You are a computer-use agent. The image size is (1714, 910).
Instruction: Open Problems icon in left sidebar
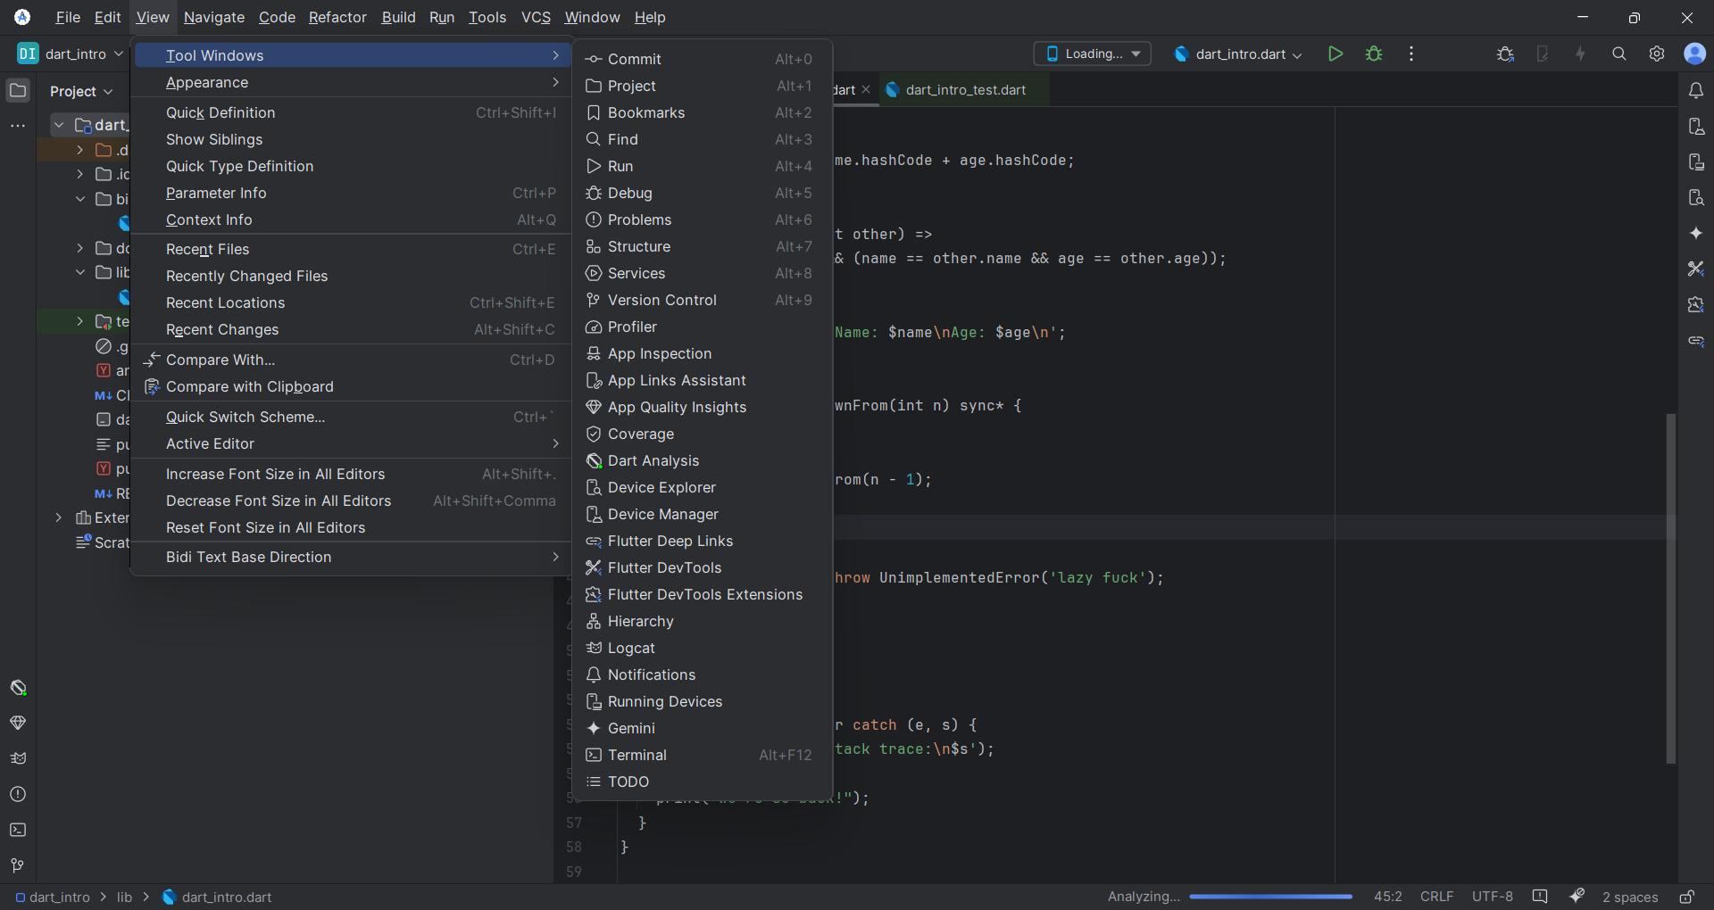point(18,794)
